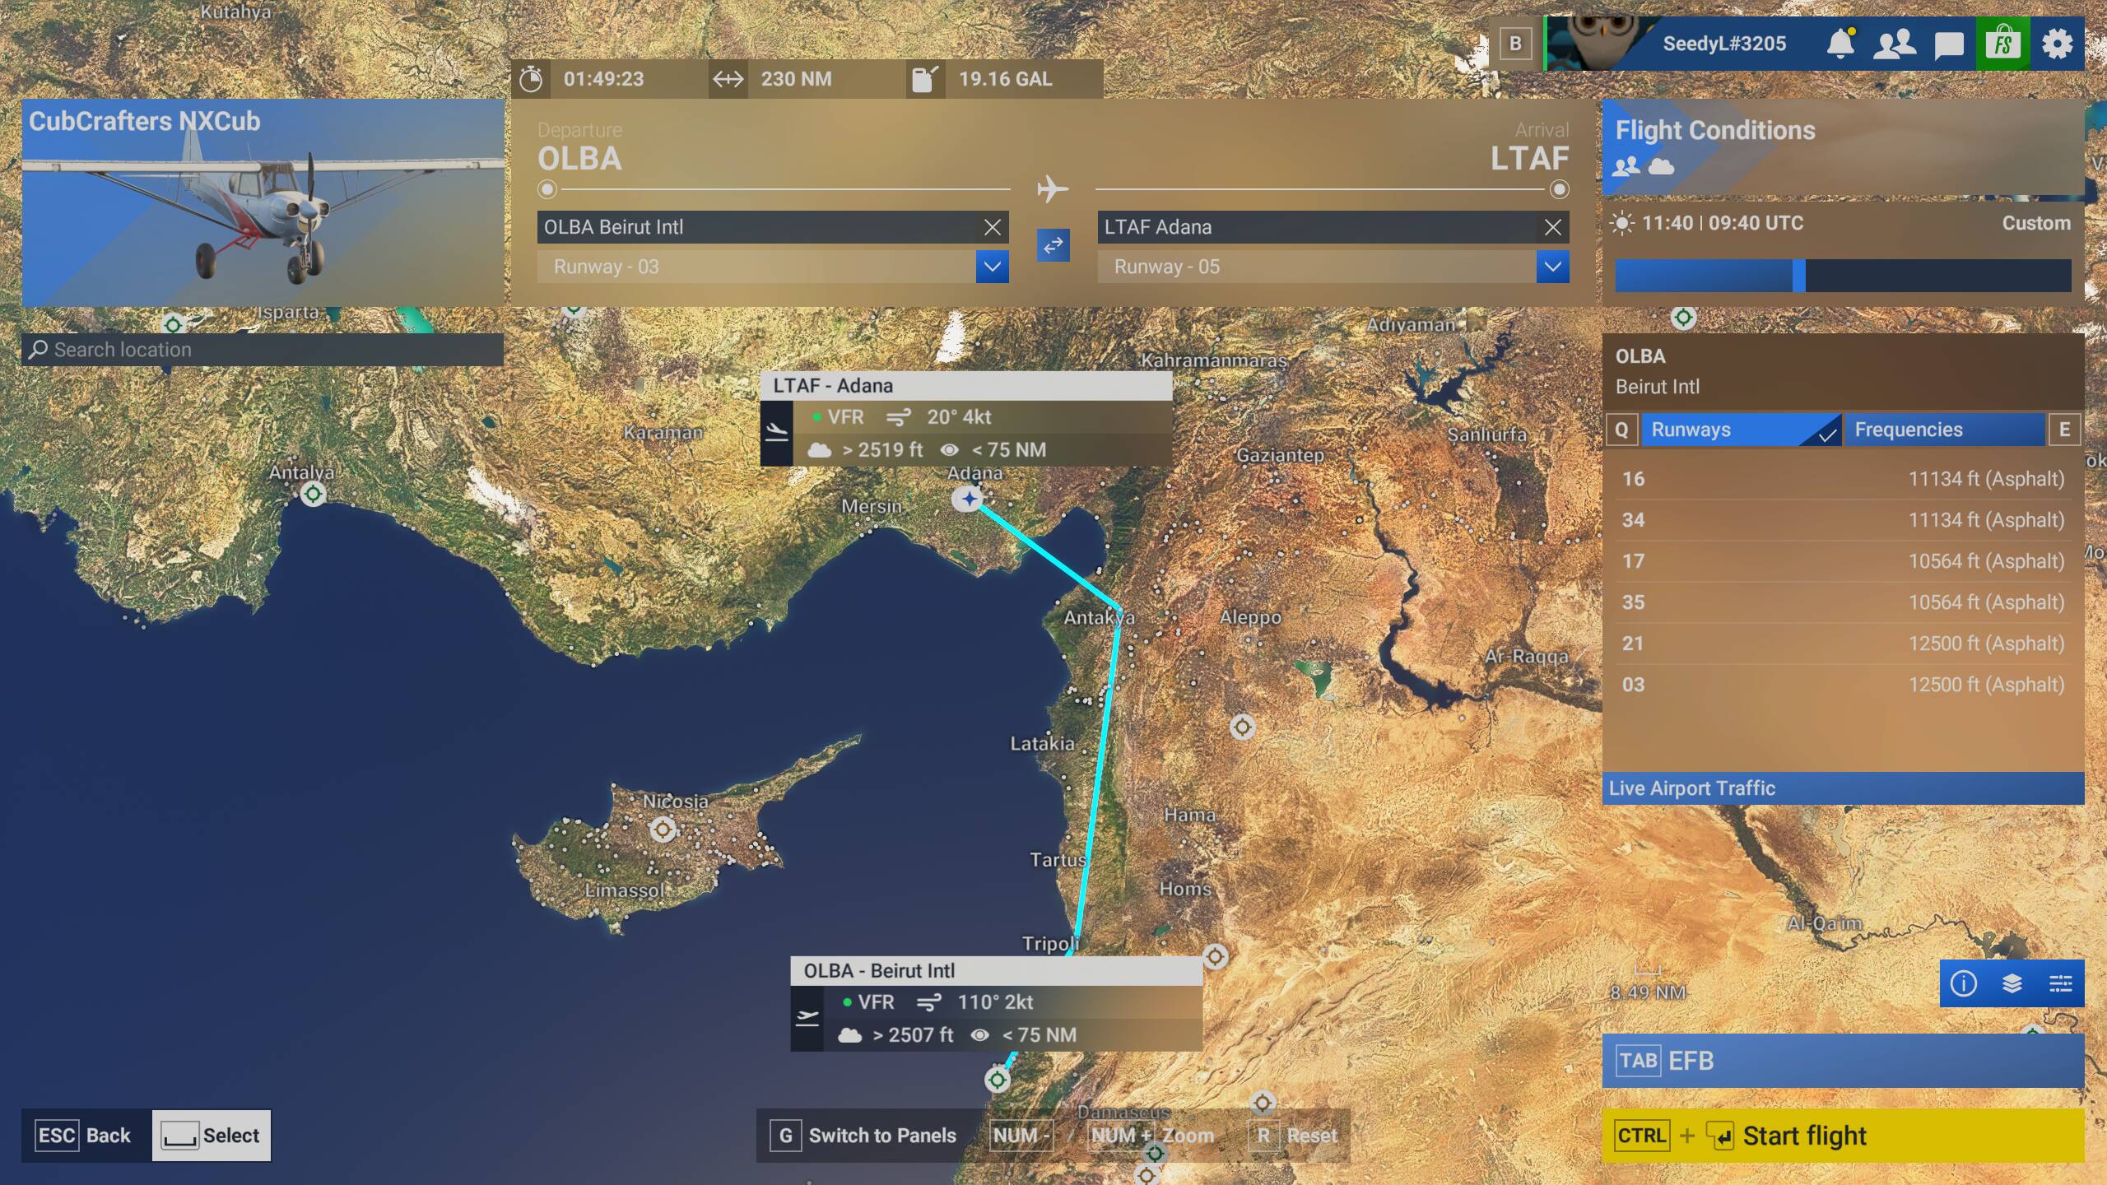This screenshot has height=1185, width=2107.
Task: Open the chat bubble icon
Action: pyautogui.click(x=1948, y=44)
